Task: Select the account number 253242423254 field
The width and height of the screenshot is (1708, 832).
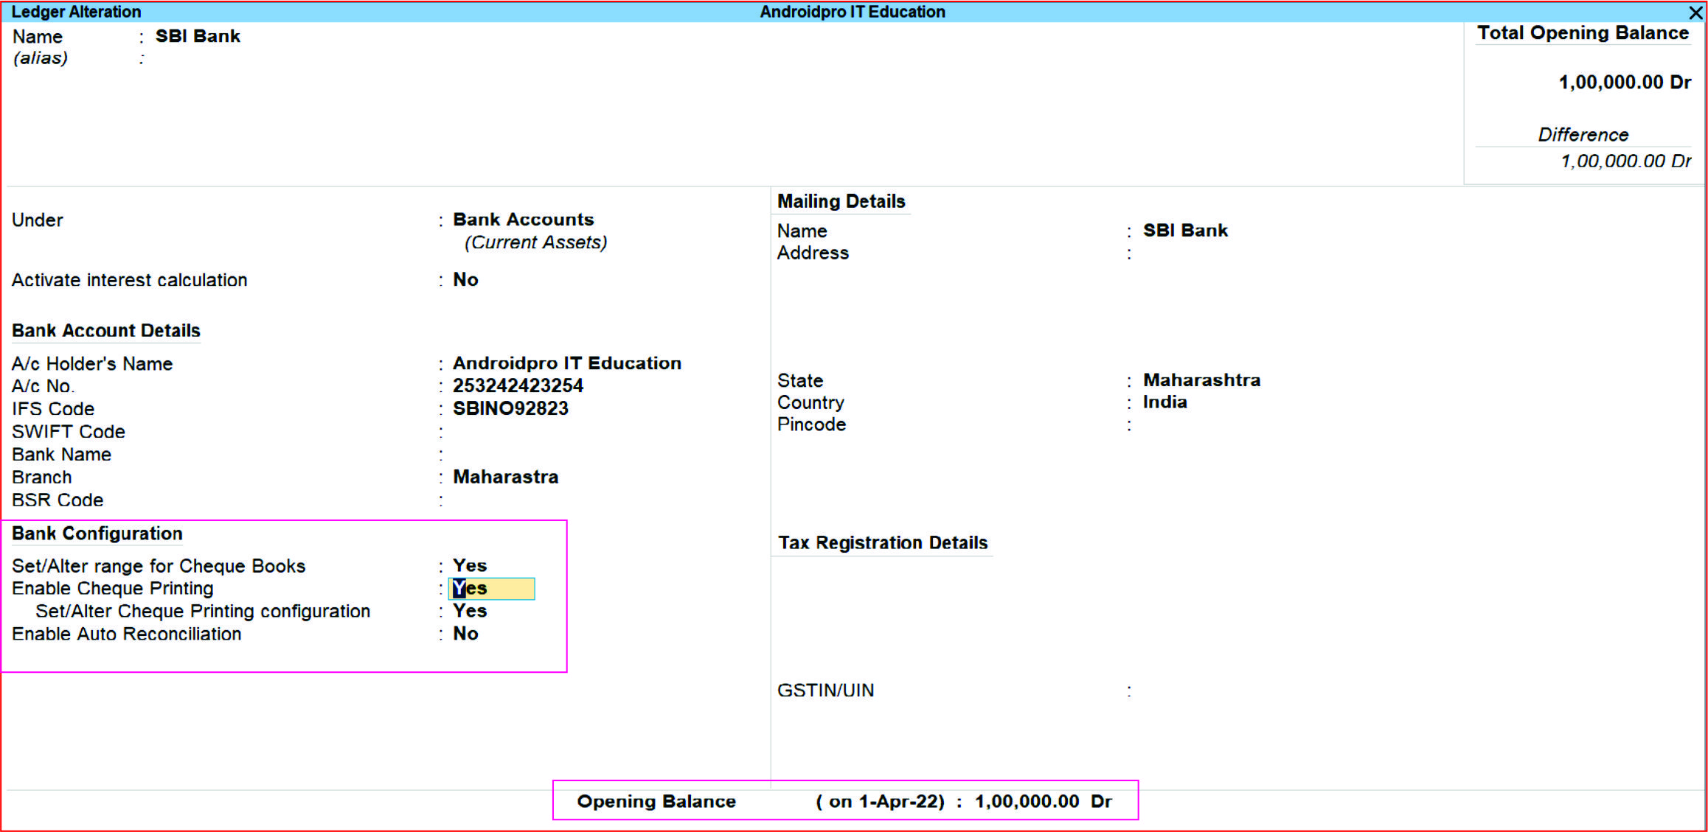Action: [518, 385]
